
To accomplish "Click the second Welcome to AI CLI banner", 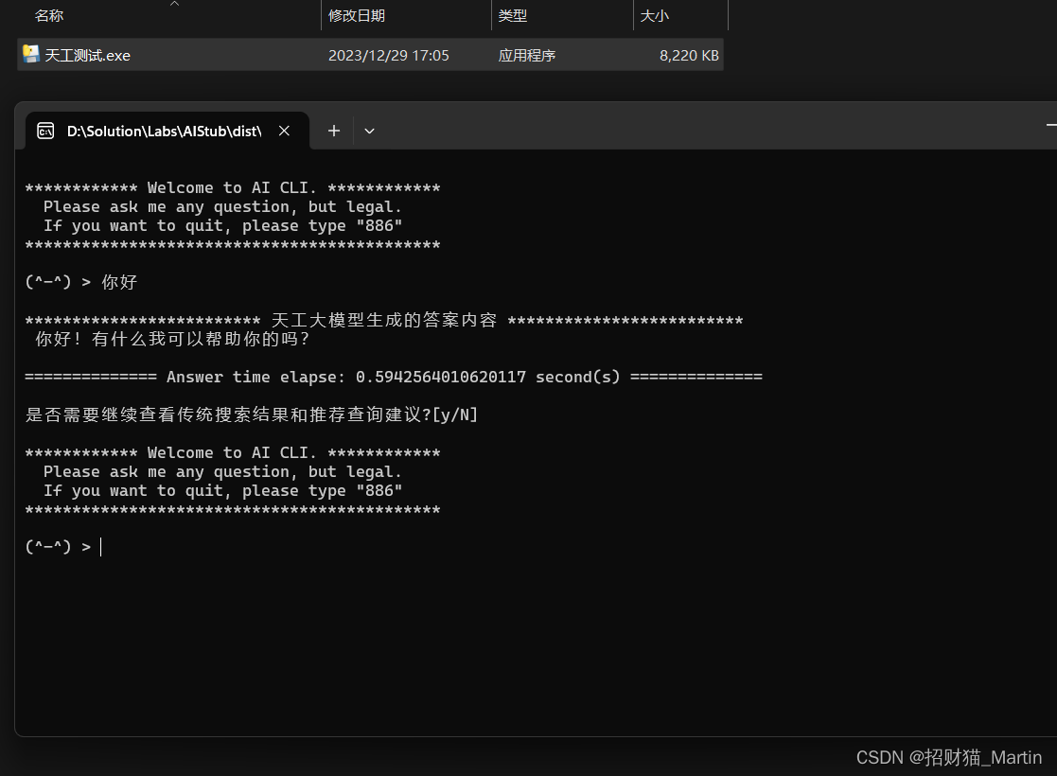I will [233, 452].
